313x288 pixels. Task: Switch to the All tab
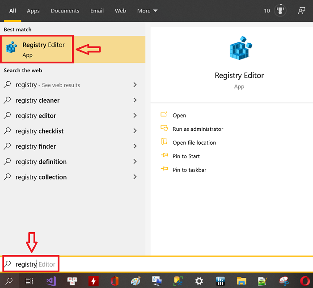[13, 11]
